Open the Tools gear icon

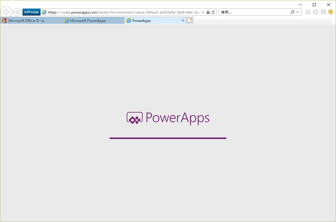[x=323, y=12]
